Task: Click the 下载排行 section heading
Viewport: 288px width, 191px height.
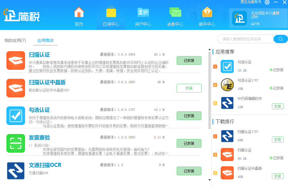Action: (225, 122)
